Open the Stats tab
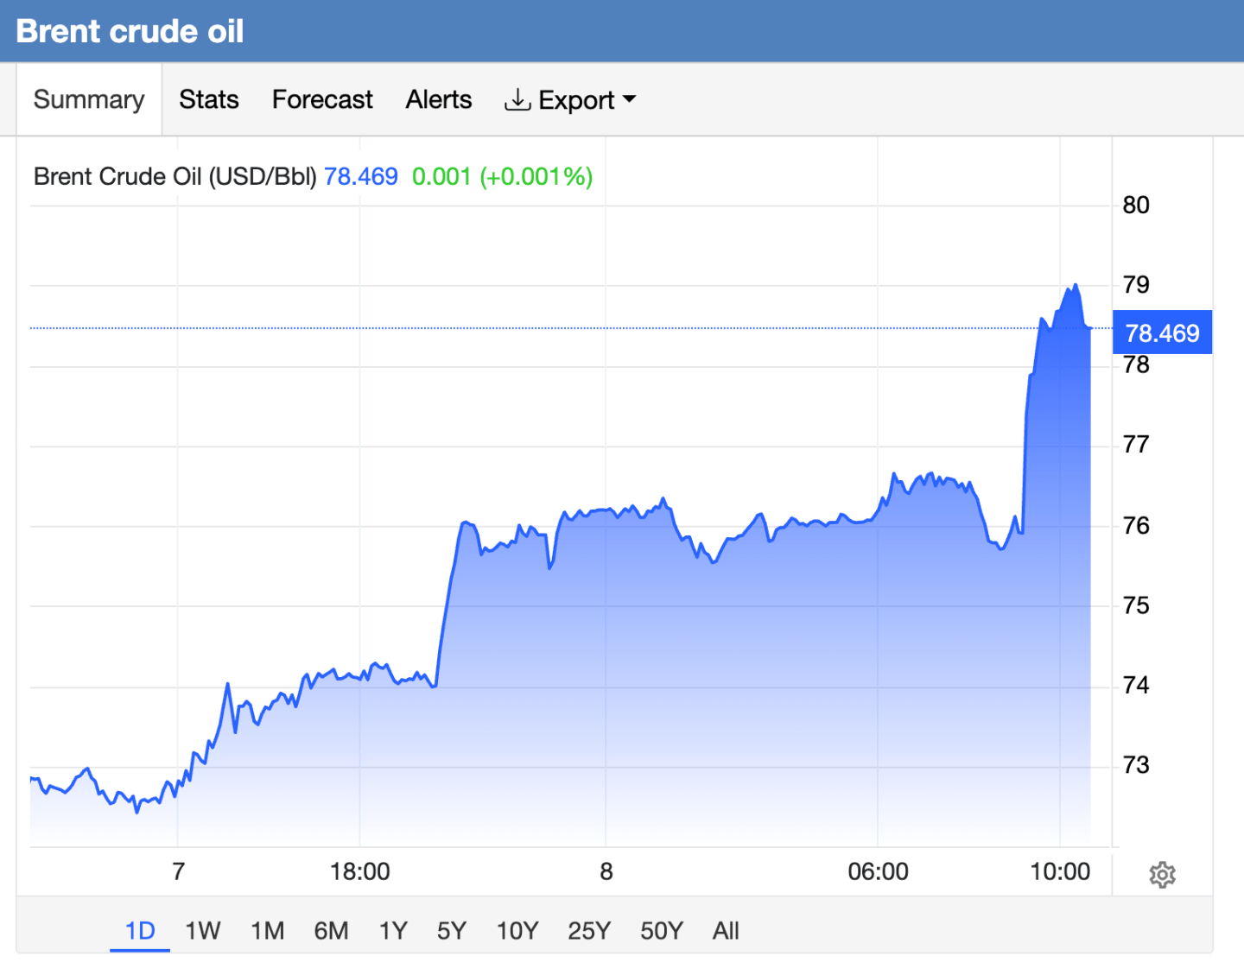 pyautogui.click(x=209, y=99)
